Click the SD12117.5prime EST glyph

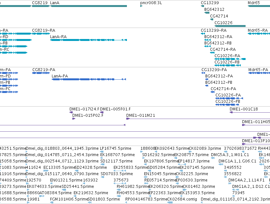tap(102, 164)
